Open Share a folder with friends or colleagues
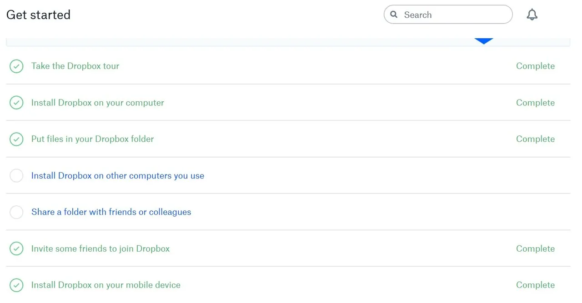Screen dimensions: 582x303 click(x=111, y=212)
